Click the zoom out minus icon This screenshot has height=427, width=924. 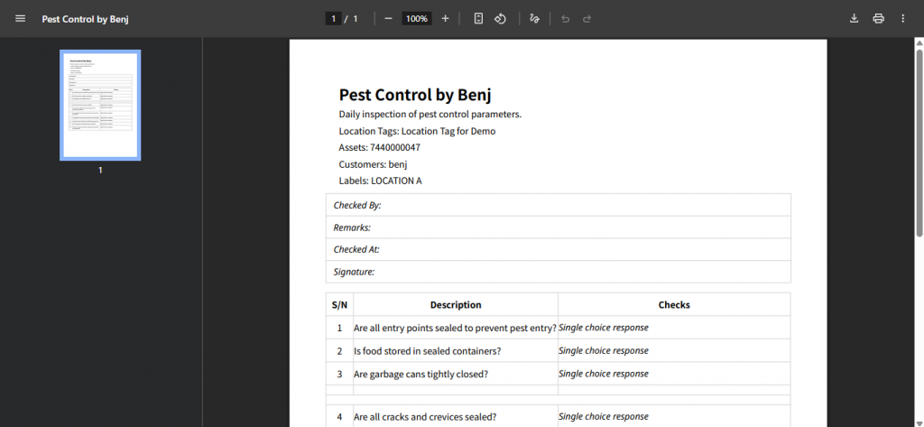point(388,19)
